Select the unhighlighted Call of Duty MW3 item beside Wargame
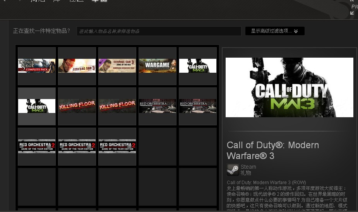 (198, 66)
